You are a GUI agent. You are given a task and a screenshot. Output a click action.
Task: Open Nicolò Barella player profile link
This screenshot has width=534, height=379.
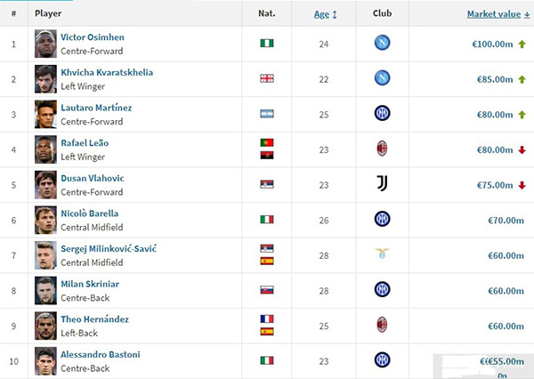pyautogui.click(x=90, y=214)
